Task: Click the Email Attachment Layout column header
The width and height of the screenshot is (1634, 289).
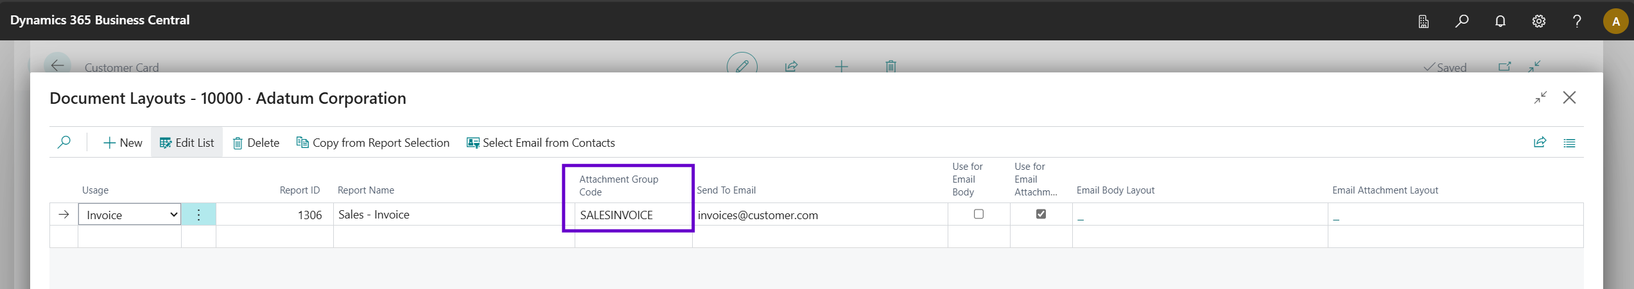Action: tap(1385, 190)
